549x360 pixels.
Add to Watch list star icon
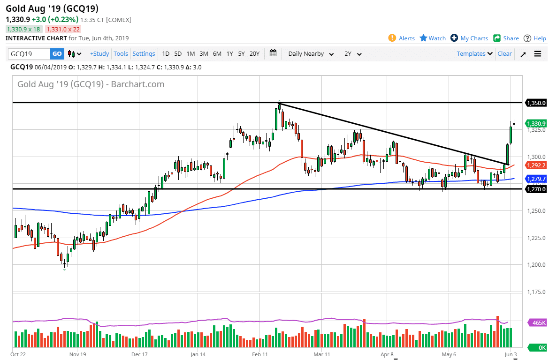click(x=423, y=38)
